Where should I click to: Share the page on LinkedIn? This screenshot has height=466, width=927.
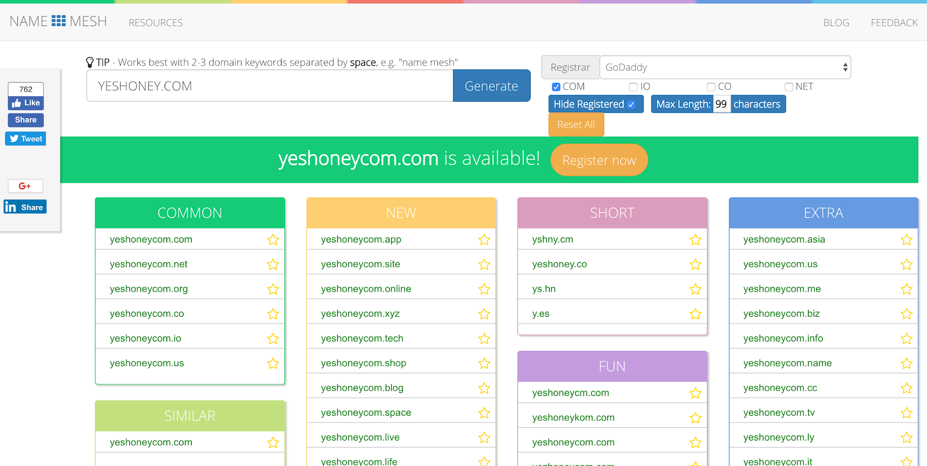tap(25, 207)
